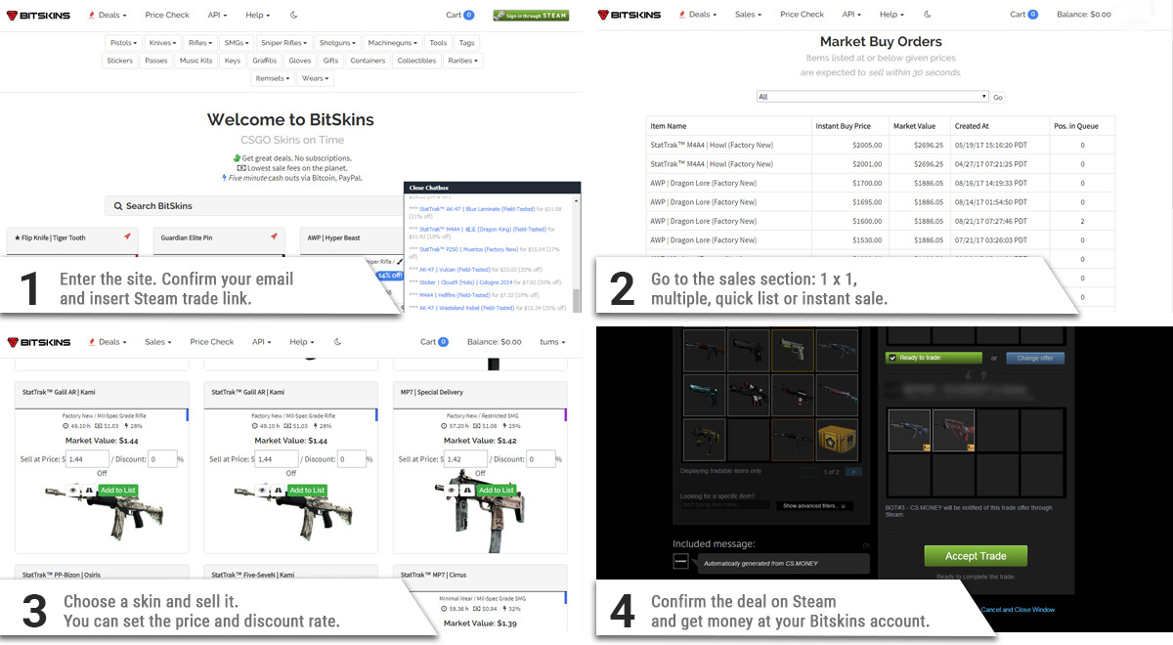Click the pin icon on Guardian Elite Pin
Viewport: 1173px width, 645px height.
coord(274,237)
